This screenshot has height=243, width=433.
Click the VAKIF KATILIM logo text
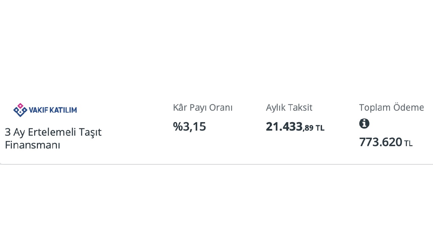(x=53, y=110)
